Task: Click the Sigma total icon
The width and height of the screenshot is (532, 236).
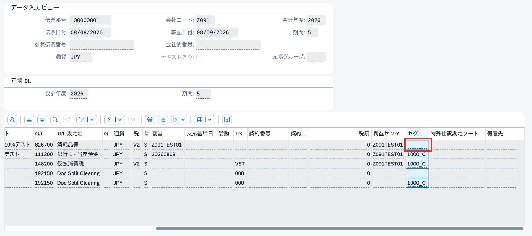Action: click(x=109, y=119)
